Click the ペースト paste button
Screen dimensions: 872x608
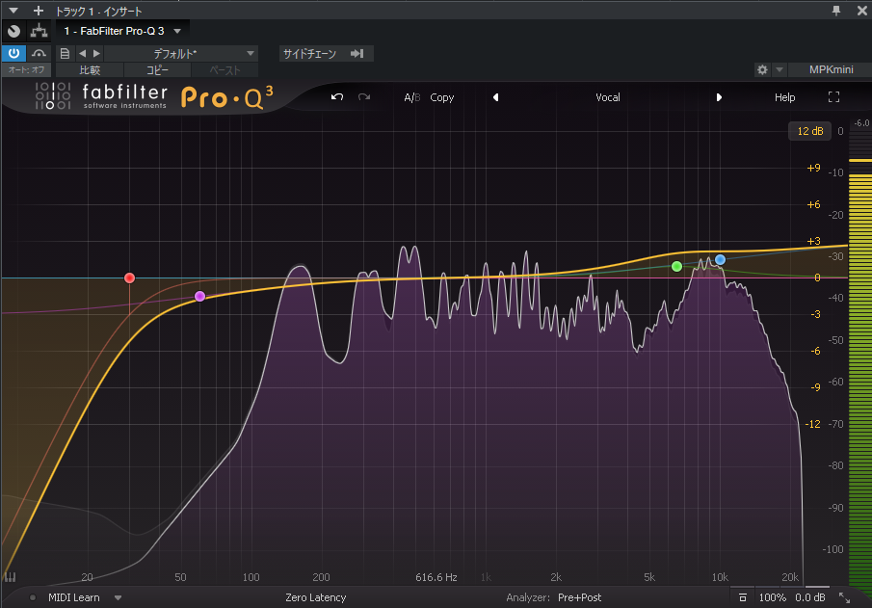point(225,70)
